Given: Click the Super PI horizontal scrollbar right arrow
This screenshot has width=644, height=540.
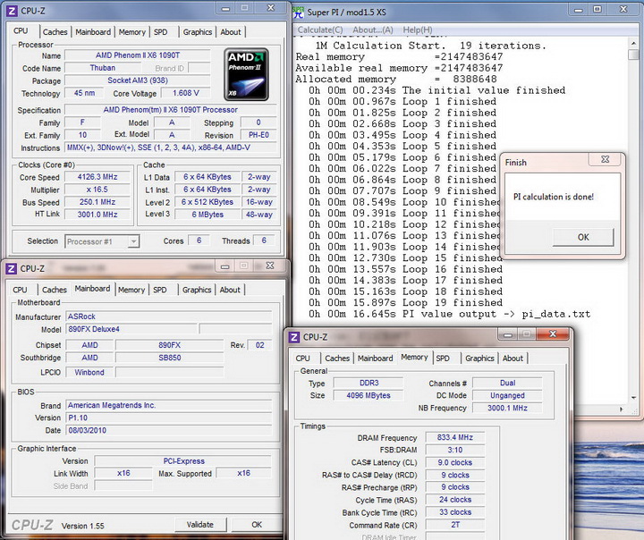Looking at the screenshot, I should tap(621, 409).
